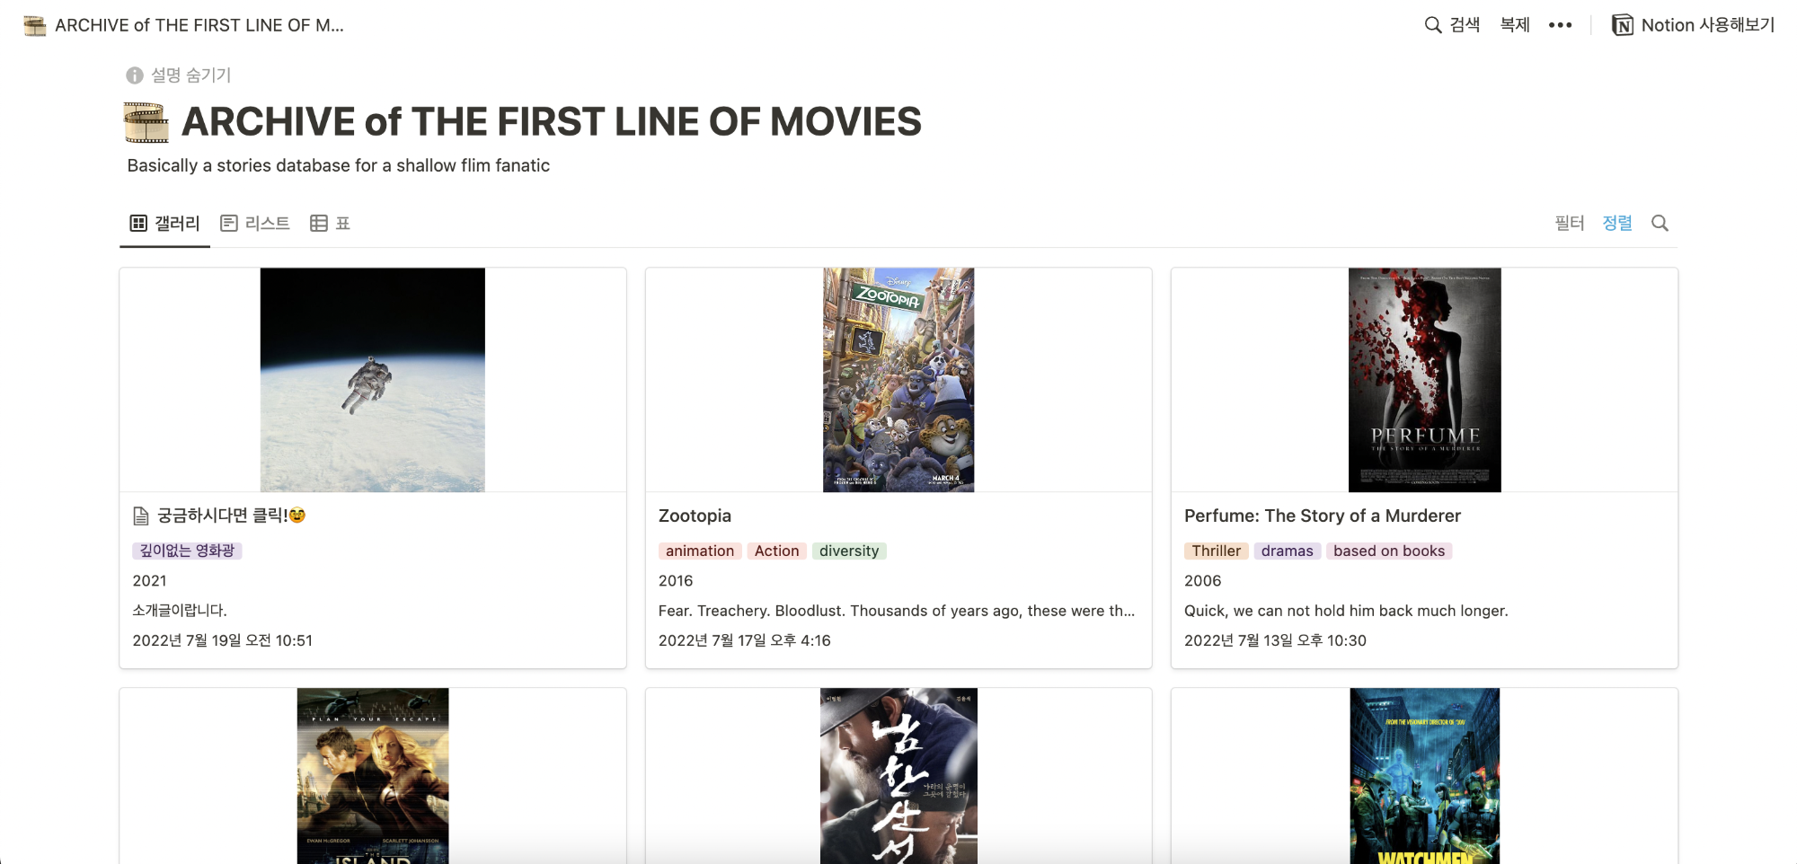The width and height of the screenshot is (1797, 864).
Task: Open the 정렬 sort dropdown
Action: tap(1616, 223)
